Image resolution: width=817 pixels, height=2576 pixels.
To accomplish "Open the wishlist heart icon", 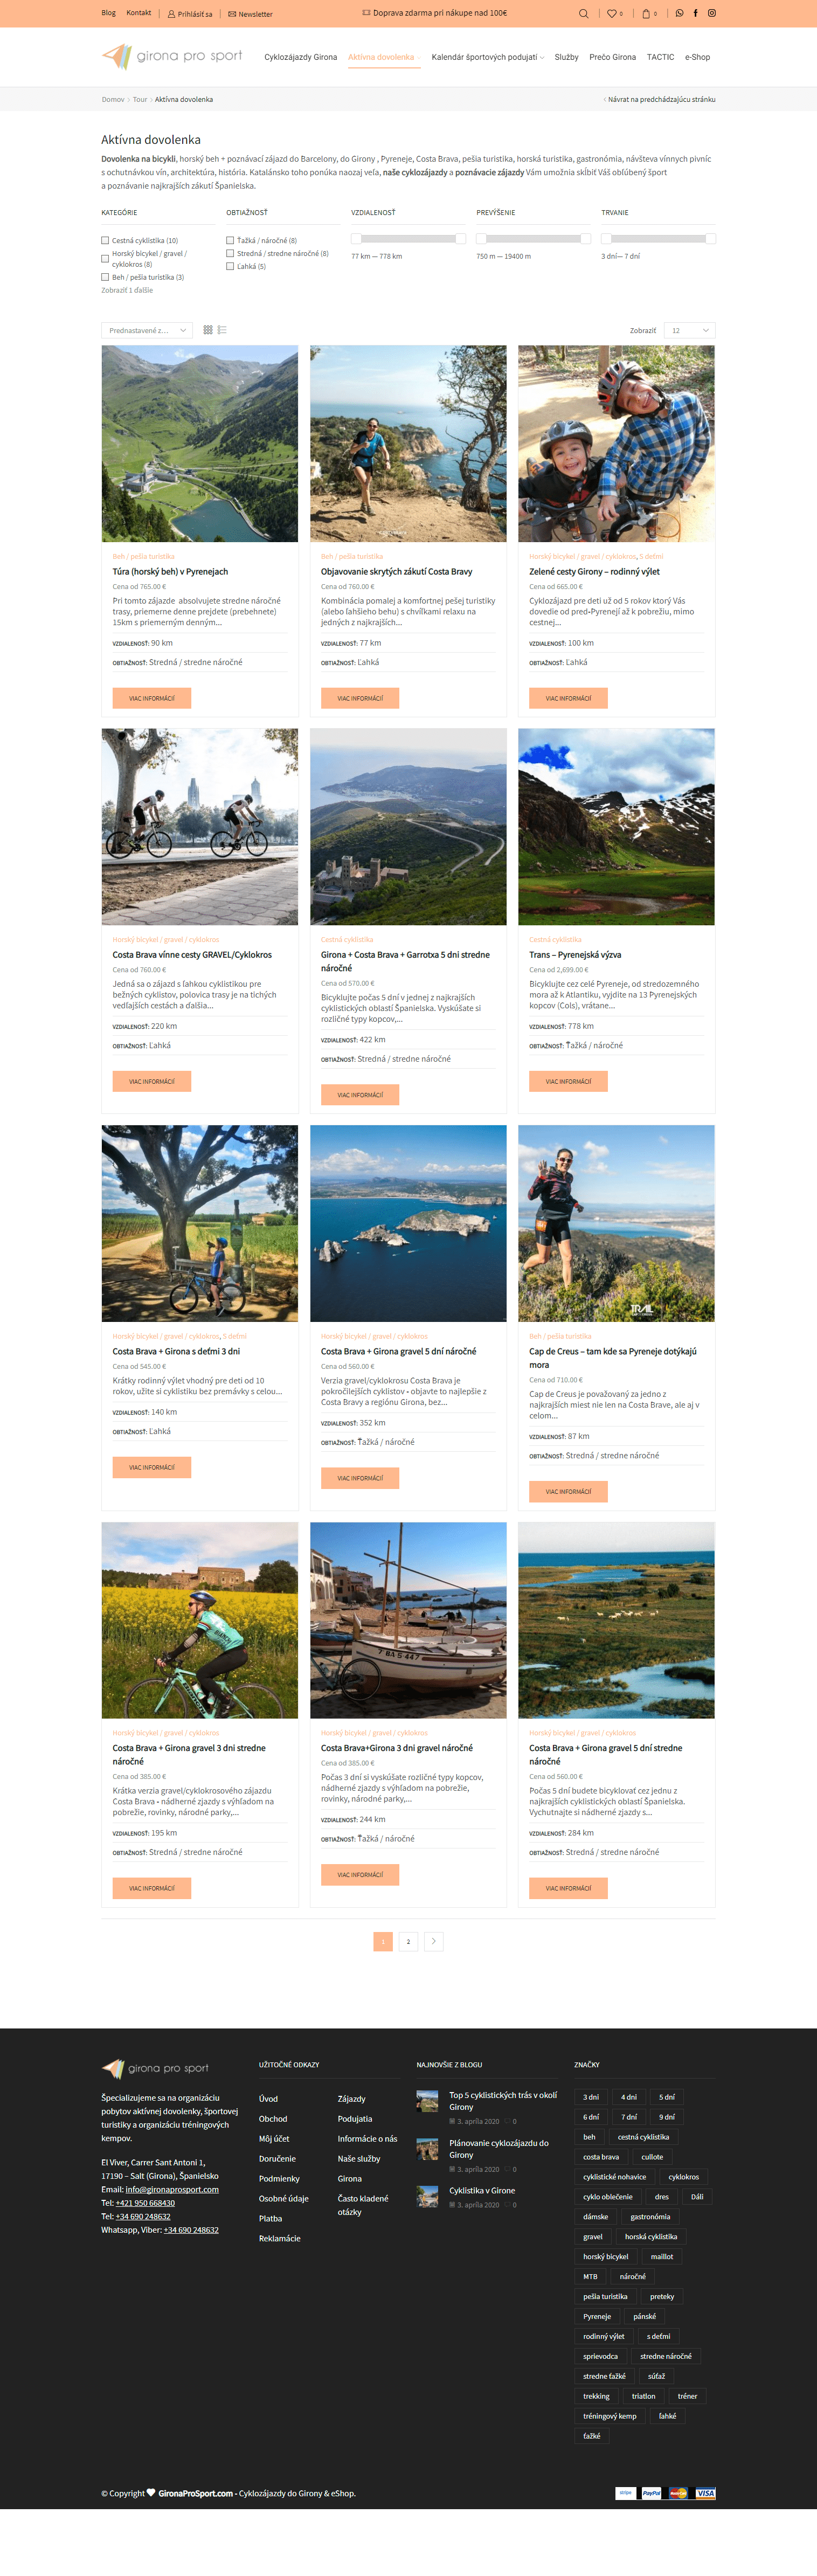I will 614,14.
